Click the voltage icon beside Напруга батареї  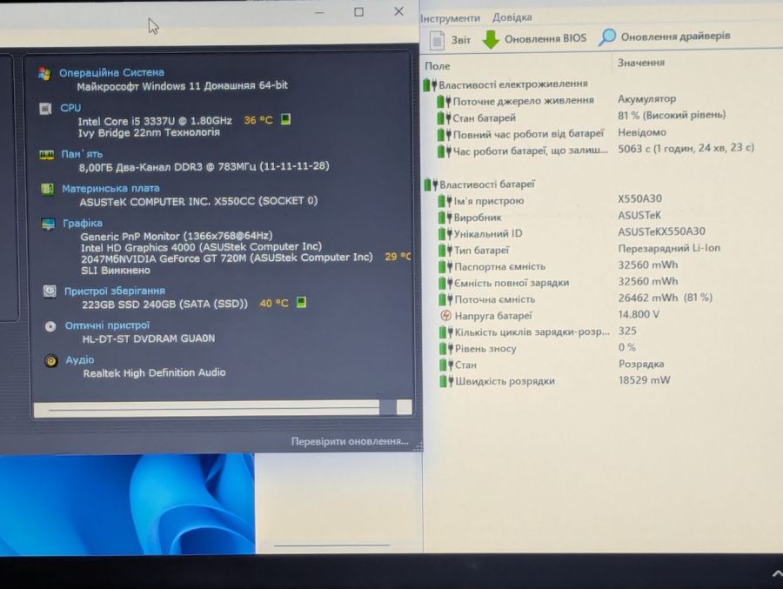[x=446, y=316]
